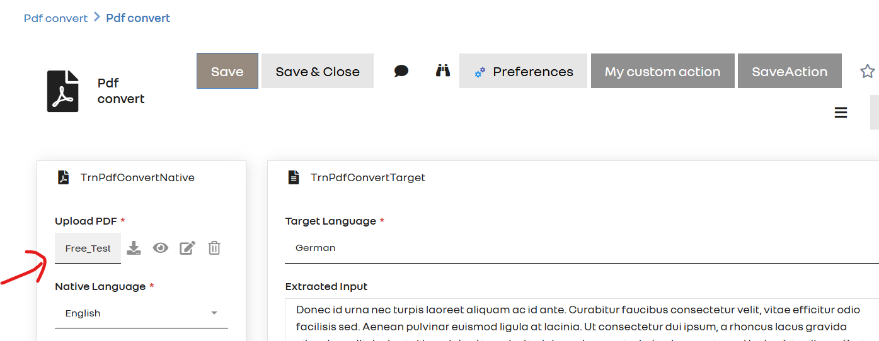
Task: Click the large PDF document icon
Action: point(63,91)
